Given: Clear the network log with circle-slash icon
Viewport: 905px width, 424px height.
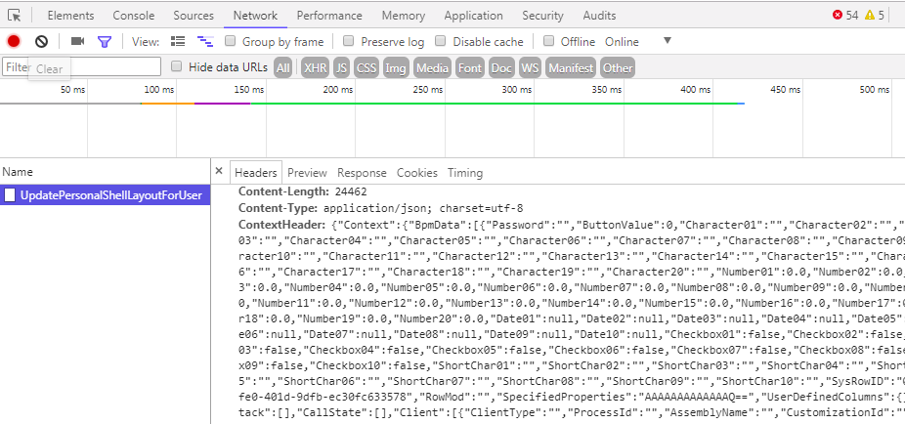Looking at the screenshot, I should pos(42,42).
